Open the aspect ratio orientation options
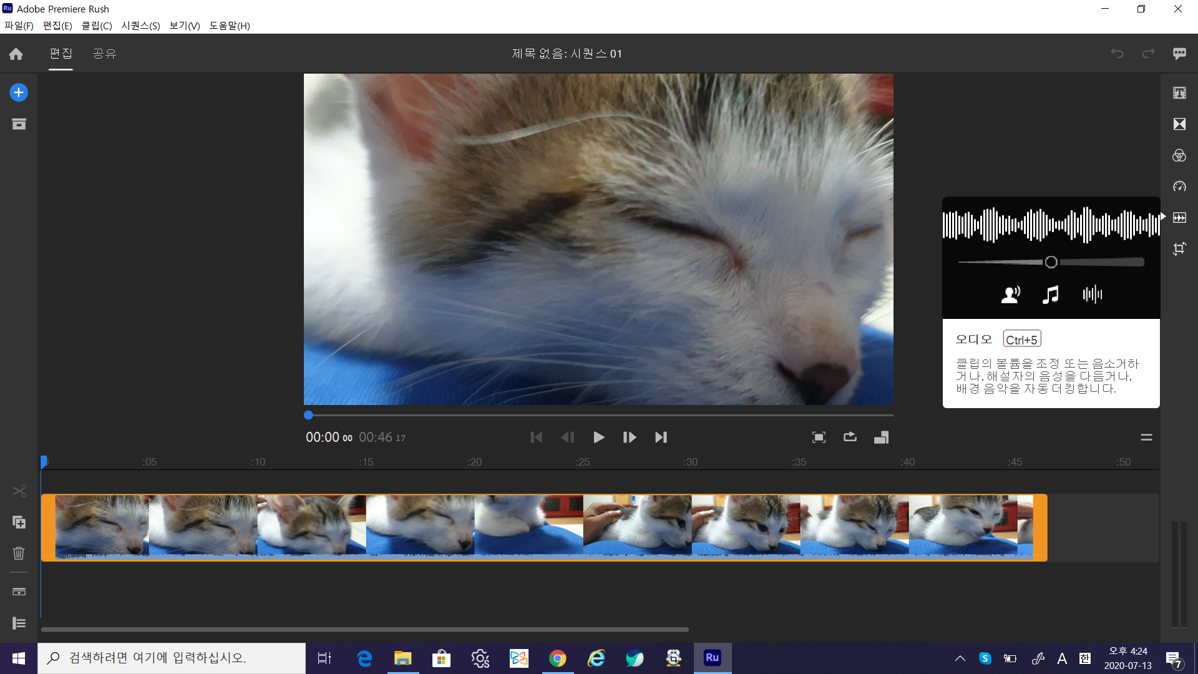 point(881,437)
